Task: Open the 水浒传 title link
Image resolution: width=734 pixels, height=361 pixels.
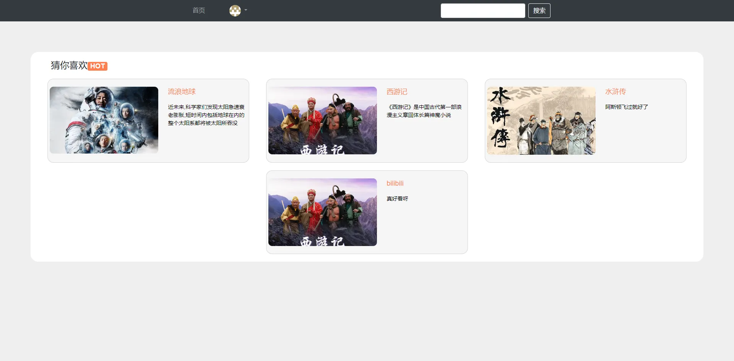Action: click(x=615, y=92)
